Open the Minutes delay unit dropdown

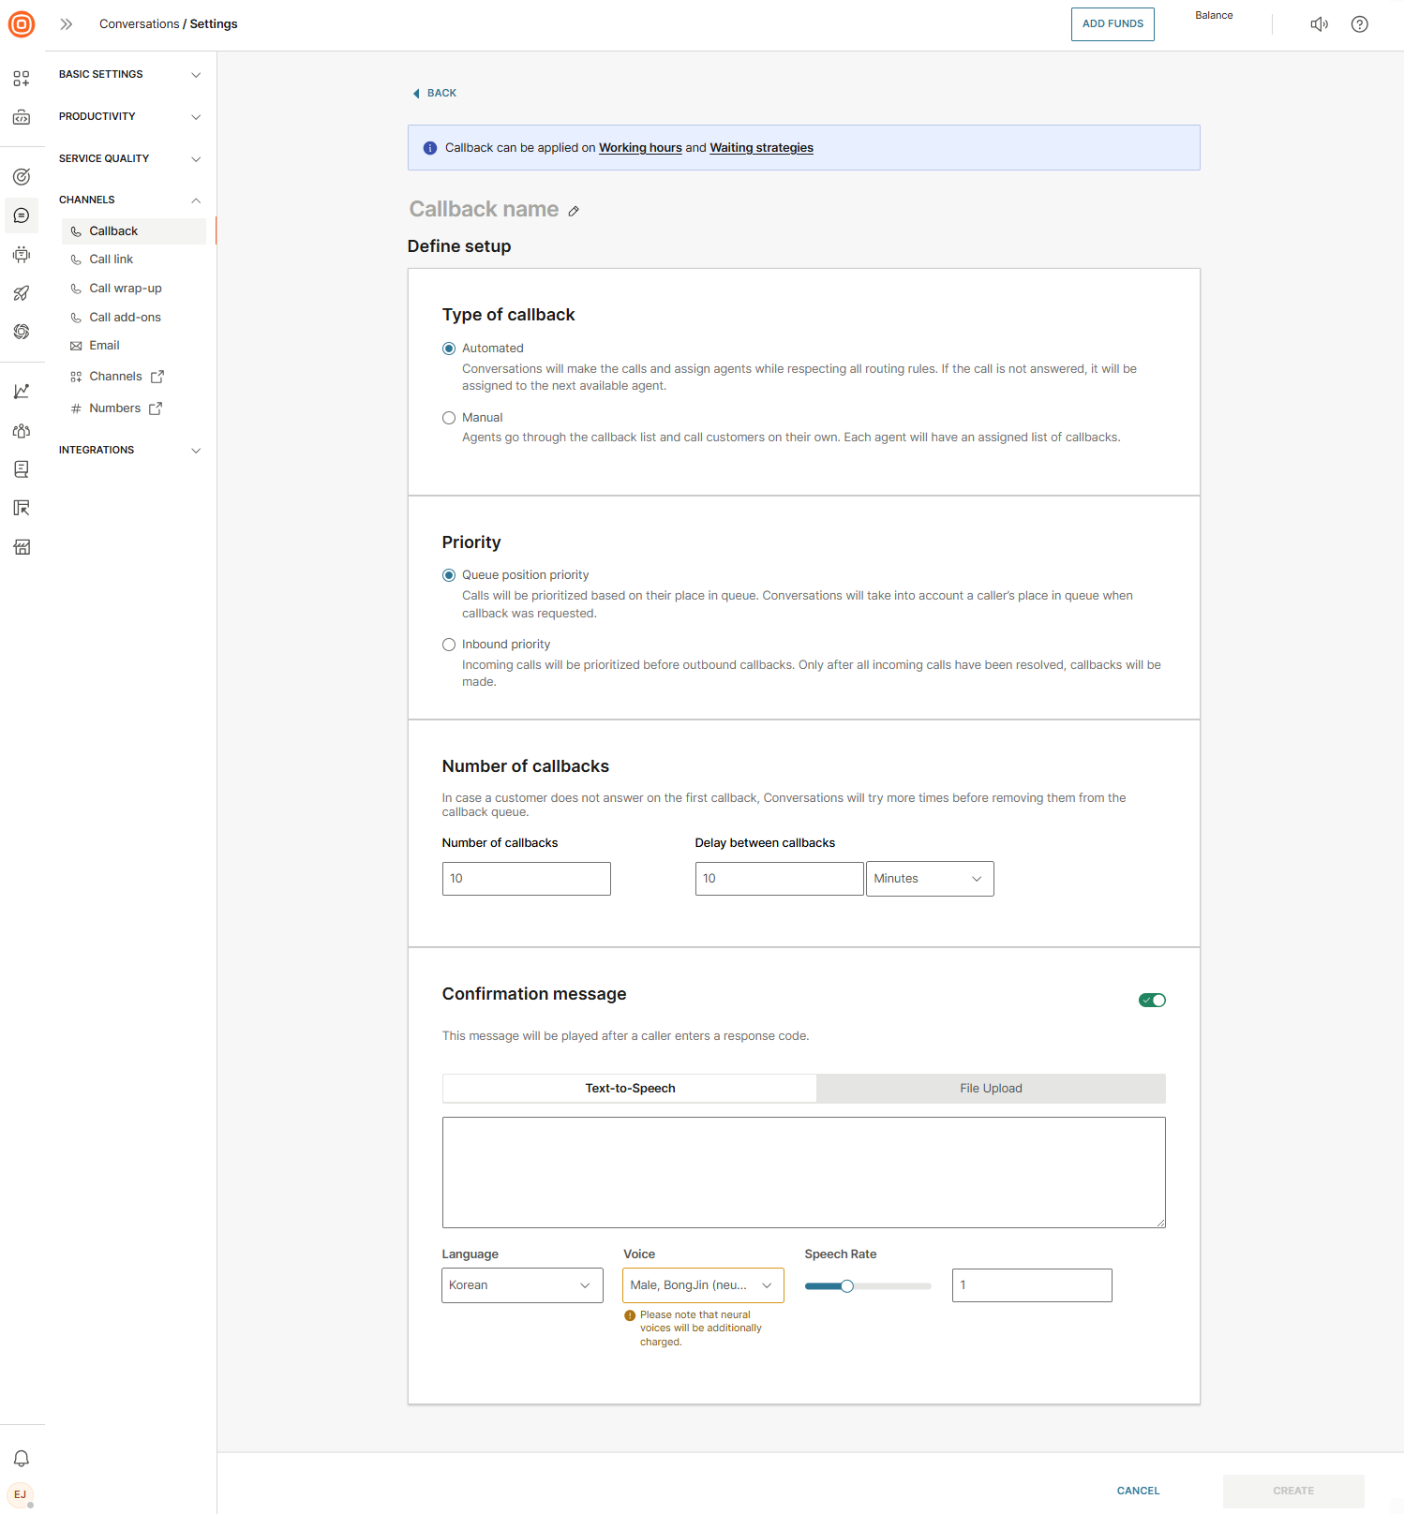pos(929,879)
